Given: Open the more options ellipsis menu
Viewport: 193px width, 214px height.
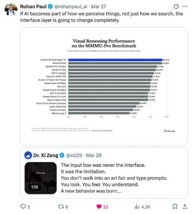Looking at the screenshot, I should coord(185,7).
